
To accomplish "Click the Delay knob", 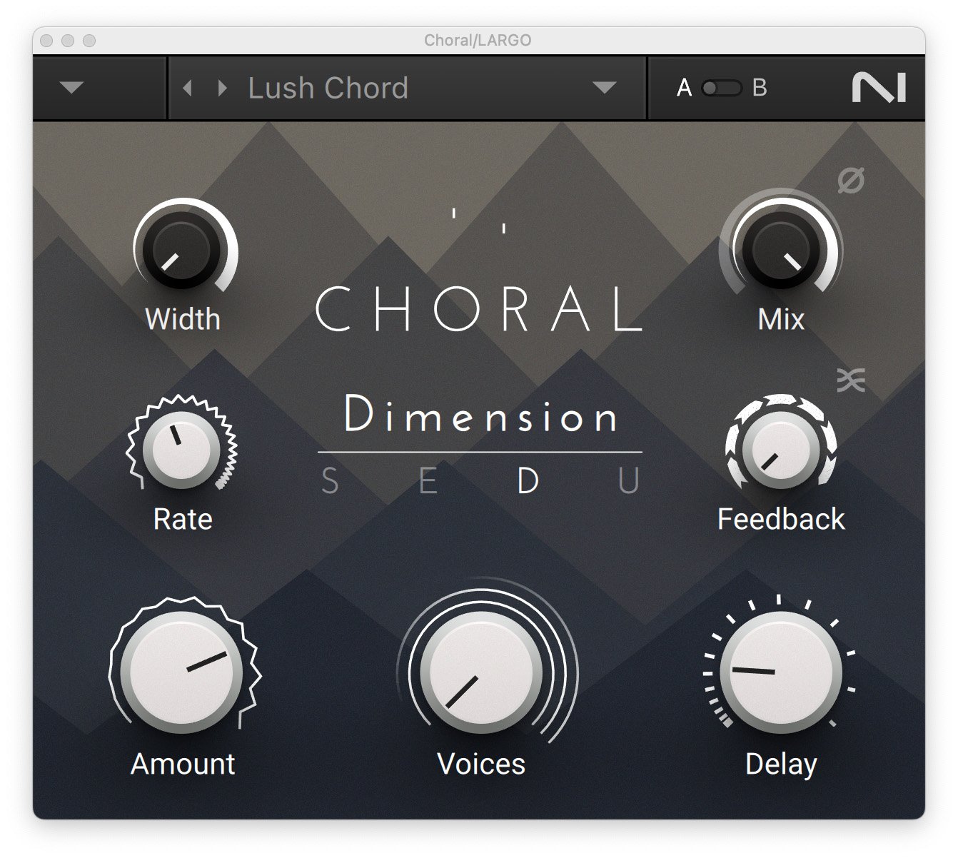I will pyautogui.click(x=780, y=672).
